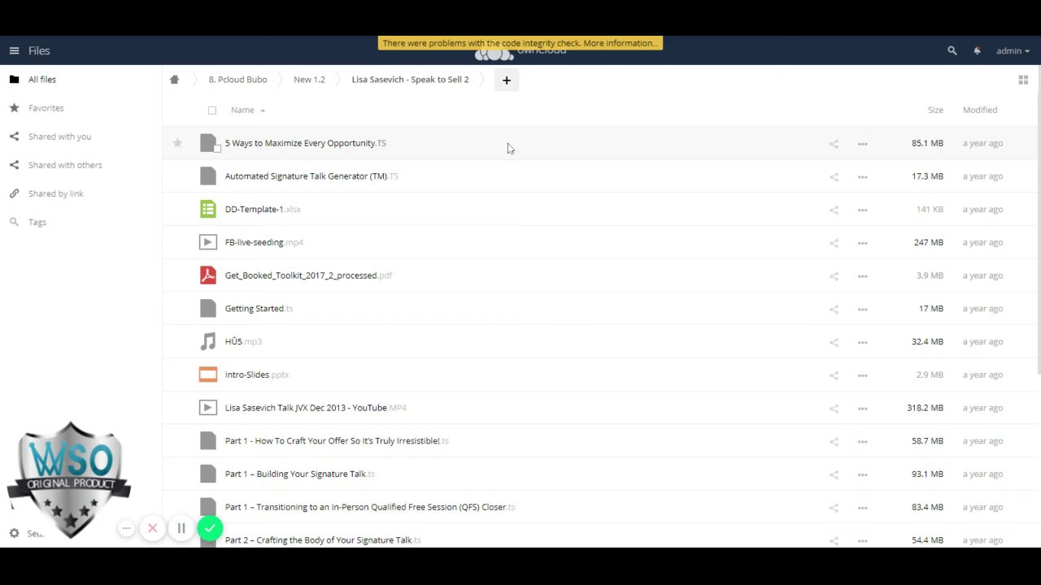The width and height of the screenshot is (1041, 585).
Task: Favorite star for '5 Ways to Maximize Every Opportunity'
Action: click(177, 143)
